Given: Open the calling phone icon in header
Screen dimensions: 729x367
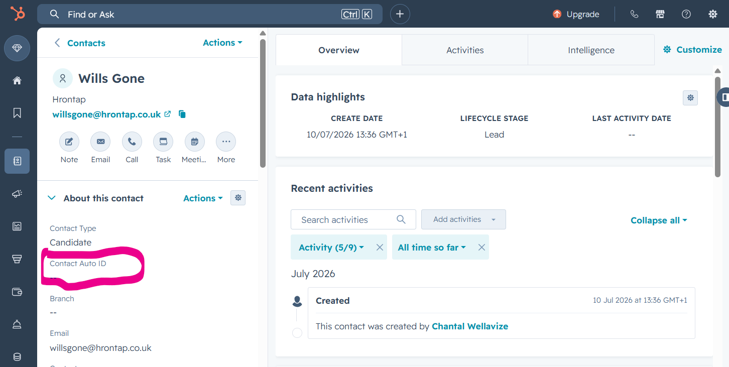Looking at the screenshot, I should (x=634, y=14).
